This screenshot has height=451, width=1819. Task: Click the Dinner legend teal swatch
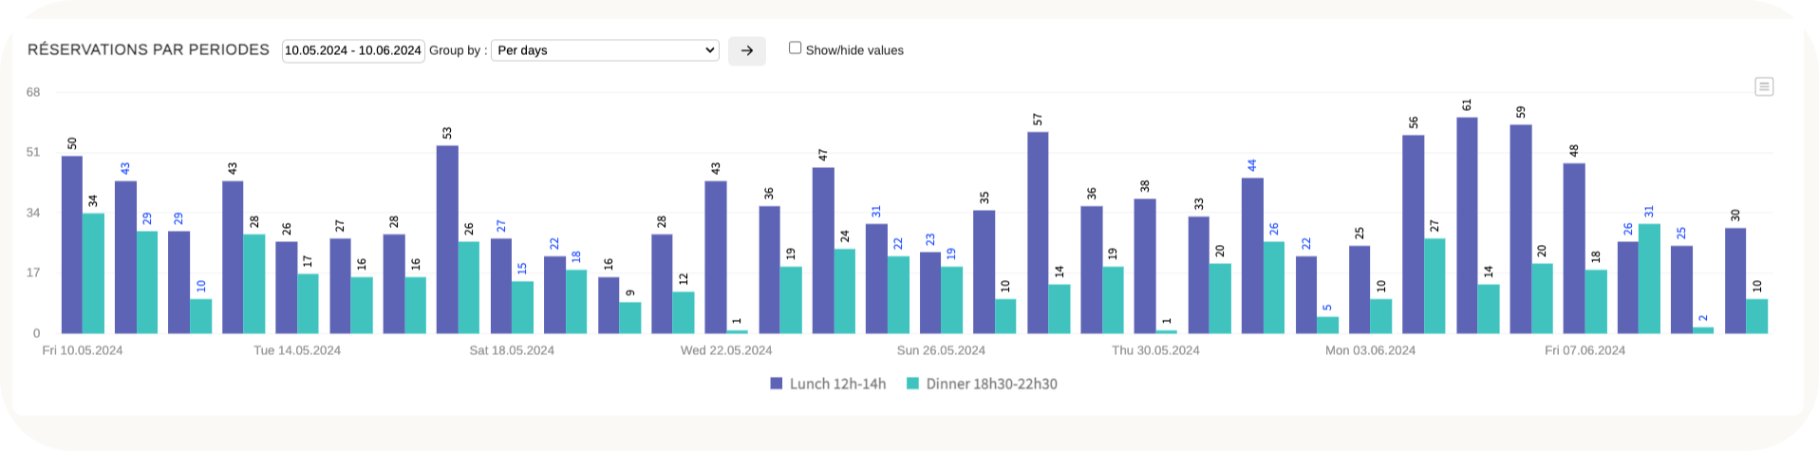[913, 384]
